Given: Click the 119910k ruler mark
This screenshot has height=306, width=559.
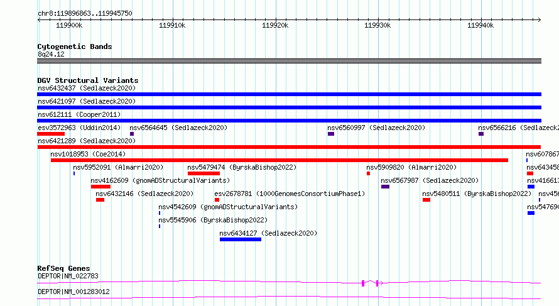Looking at the screenshot, I should 172,25.
